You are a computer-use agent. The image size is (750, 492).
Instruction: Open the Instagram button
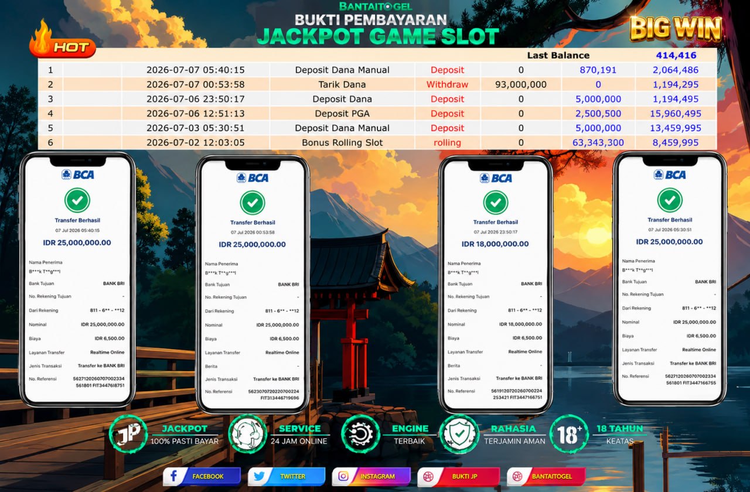pos(371,476)
